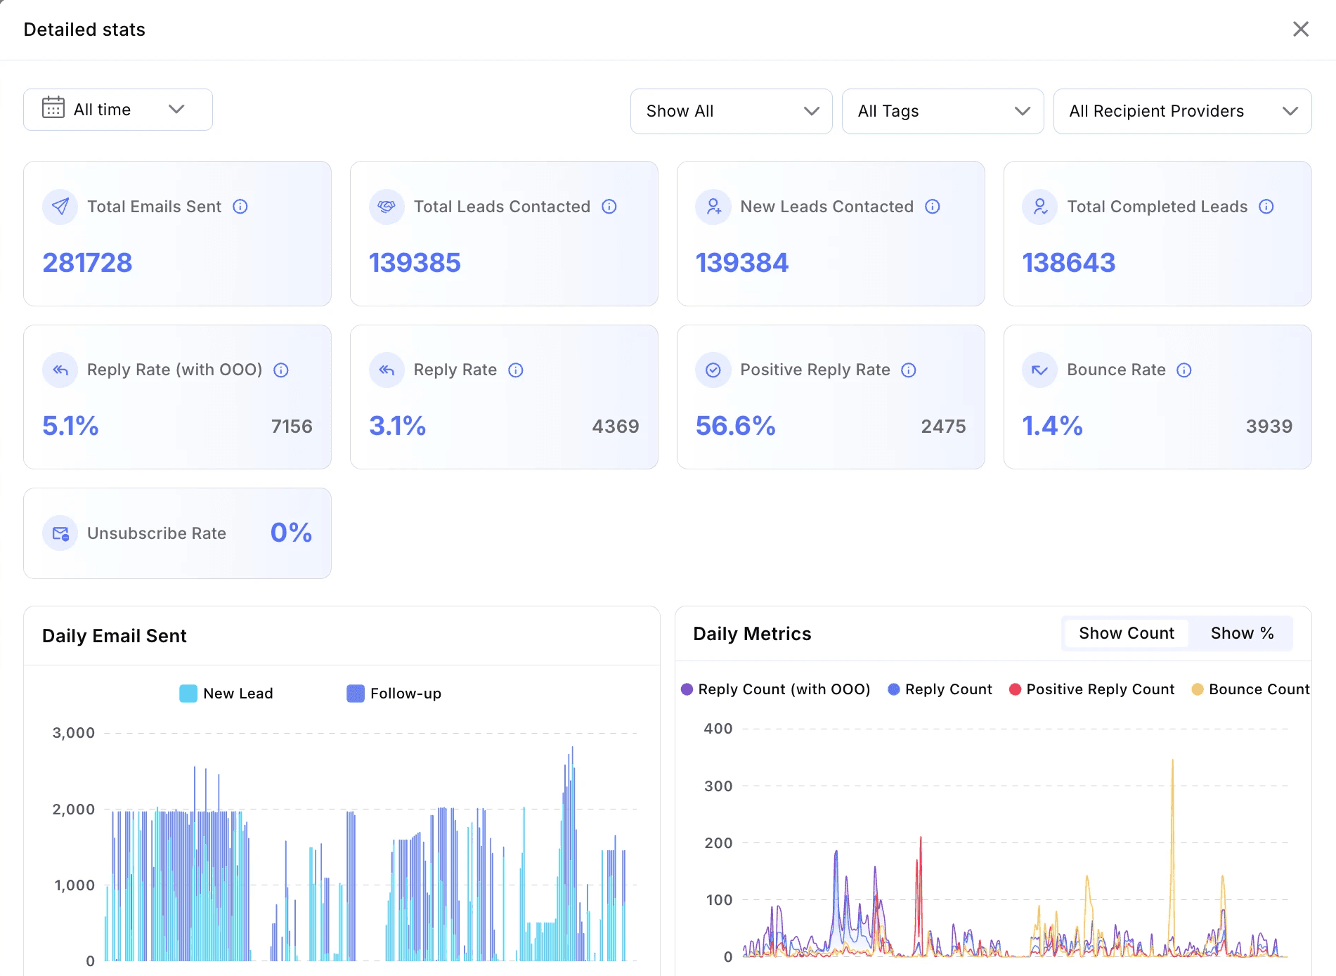1336x976 pixels.
Task: Click the 281728 total emails value
Action: pyautogui.click(x=87, y=263)
